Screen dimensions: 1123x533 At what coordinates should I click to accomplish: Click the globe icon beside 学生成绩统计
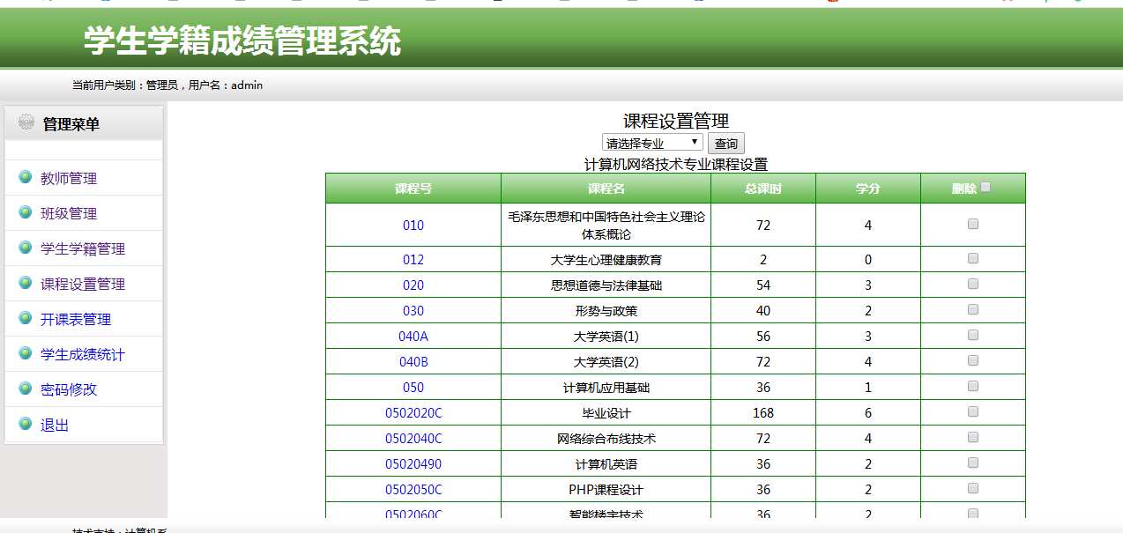26,353
